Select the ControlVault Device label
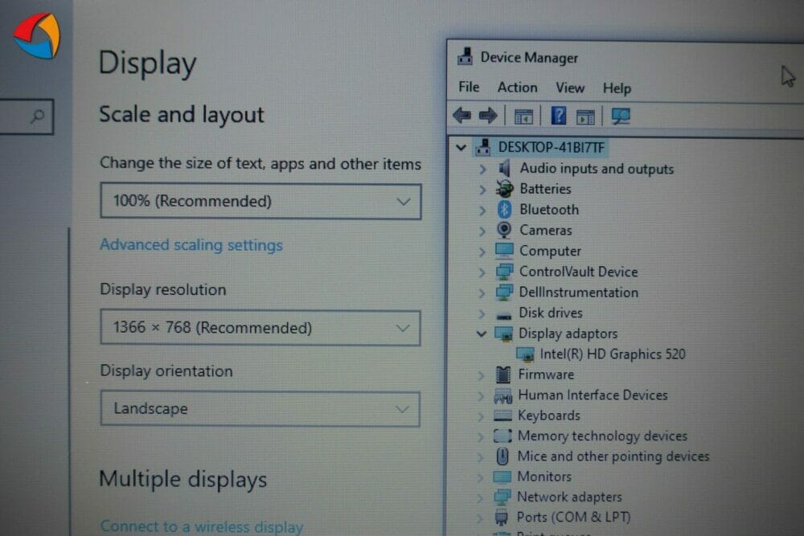This screenshot has width=804, height=536. click(x=578, y=272)
